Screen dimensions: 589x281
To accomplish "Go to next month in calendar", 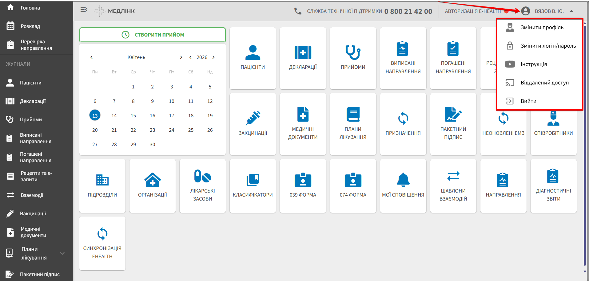I will pos(181,57).
